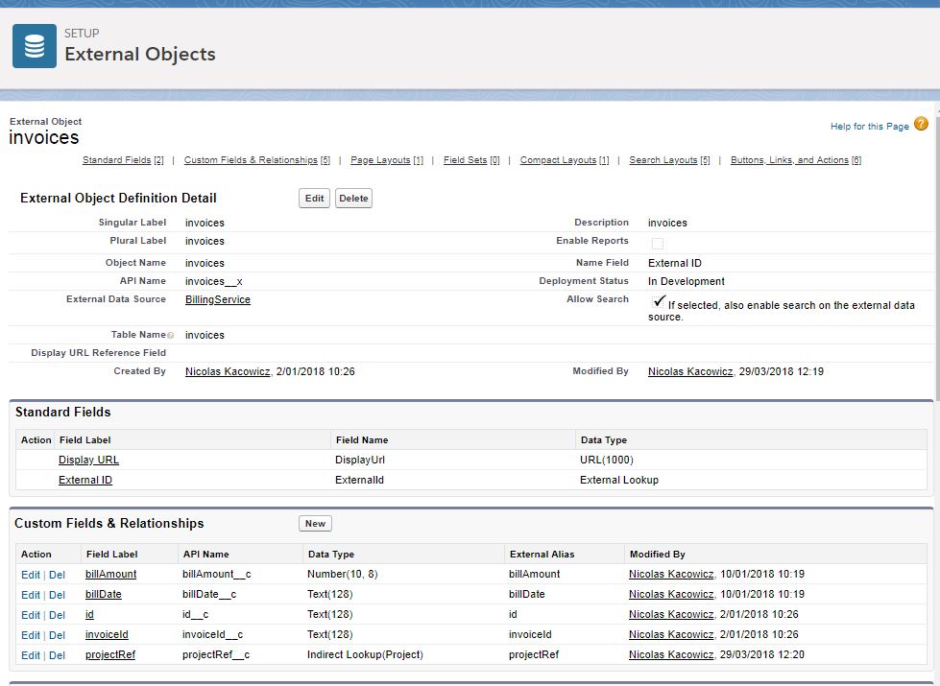Viewport: 940px width, 686px height.
Task: Delete the billDate custom field
Action: click(58, 595)
